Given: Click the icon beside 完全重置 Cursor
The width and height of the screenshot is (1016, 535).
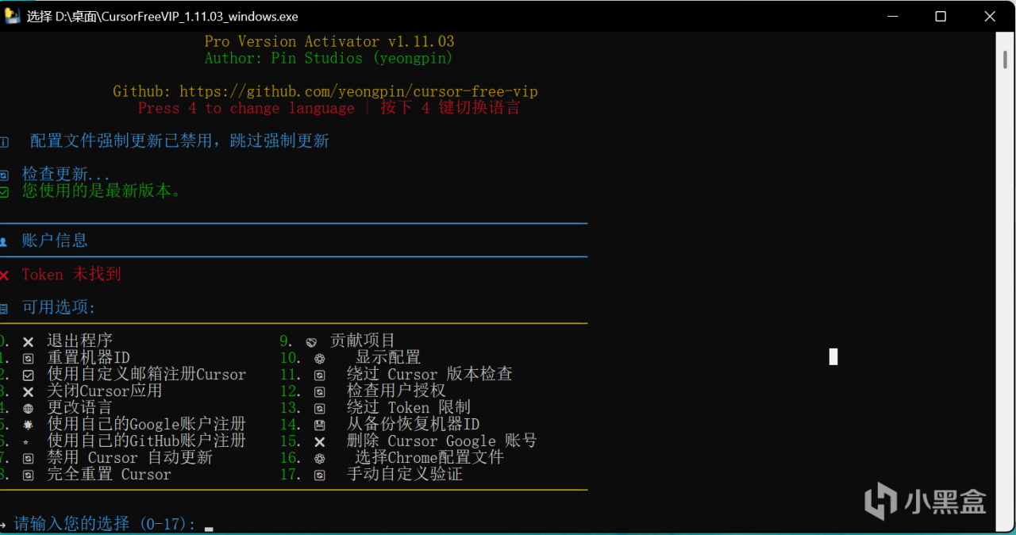Looking at the screenshot, I should (x=29, y=475).
